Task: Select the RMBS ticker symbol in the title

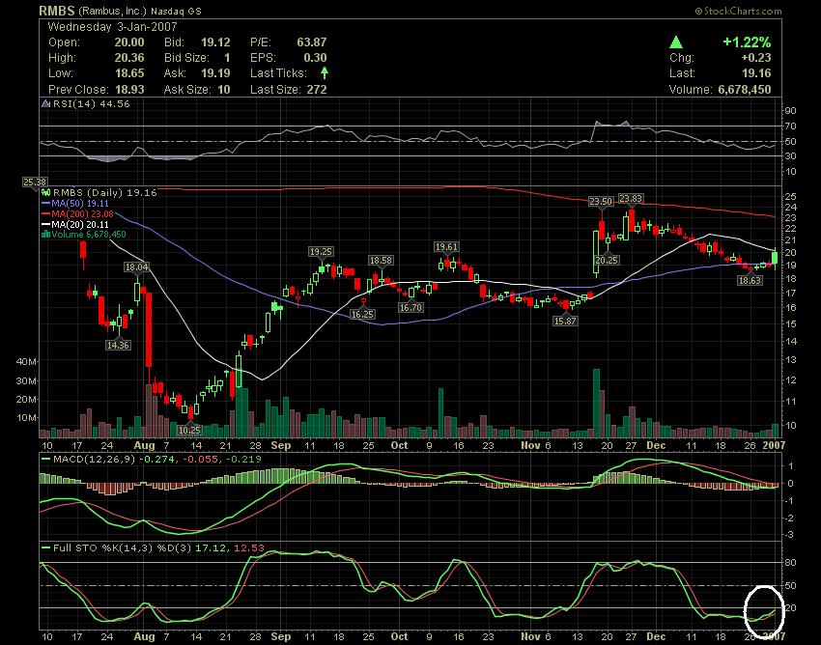Action: [57, 11]
